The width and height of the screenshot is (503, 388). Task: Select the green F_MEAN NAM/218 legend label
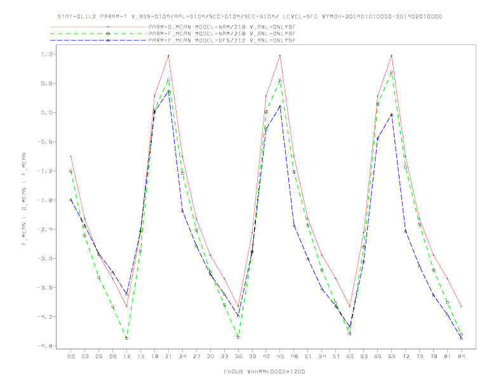222,34
